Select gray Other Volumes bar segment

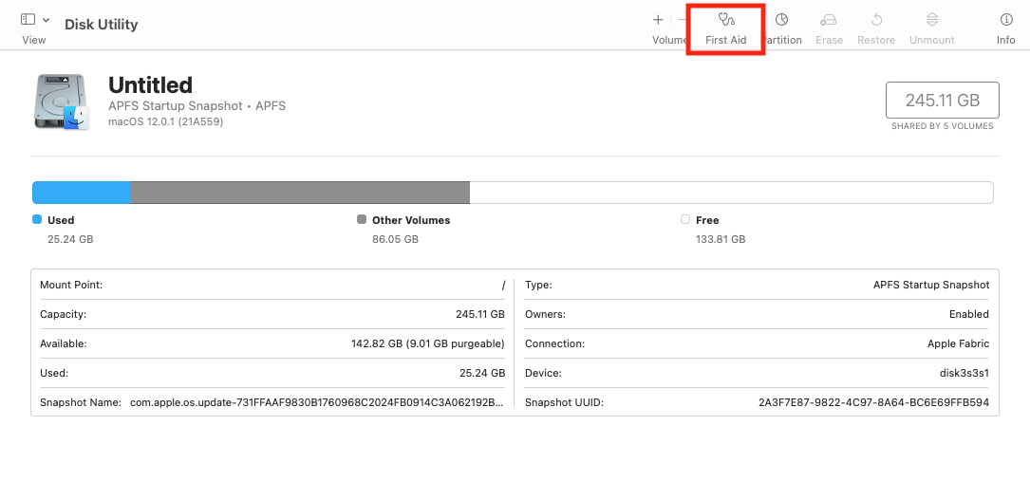coord(300,193)
